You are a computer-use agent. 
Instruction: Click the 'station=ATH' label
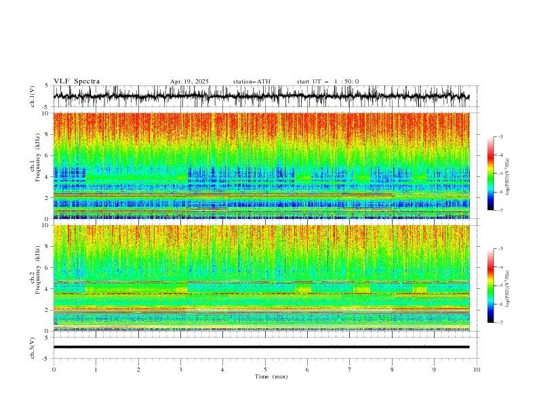[x=252, y=81]
